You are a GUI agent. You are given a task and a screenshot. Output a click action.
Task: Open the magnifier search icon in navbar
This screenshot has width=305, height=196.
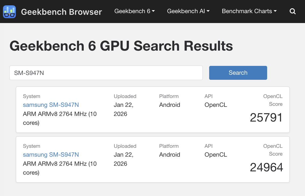coord(293,12)
